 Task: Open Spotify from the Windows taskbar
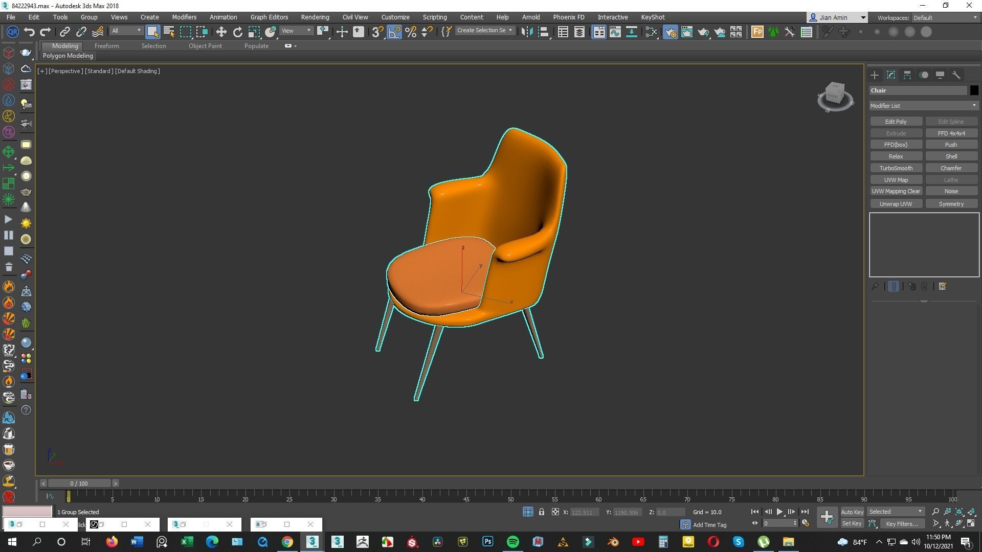pyautogui.click(x=513, y=542)
